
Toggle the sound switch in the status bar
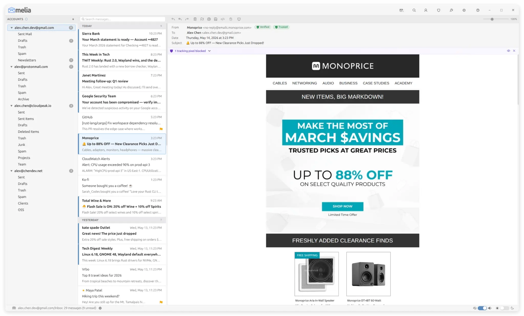point(482,308)
